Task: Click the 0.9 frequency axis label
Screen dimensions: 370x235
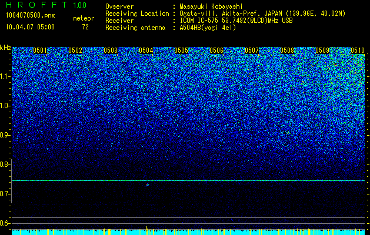Action: click(x=5, y=135)
